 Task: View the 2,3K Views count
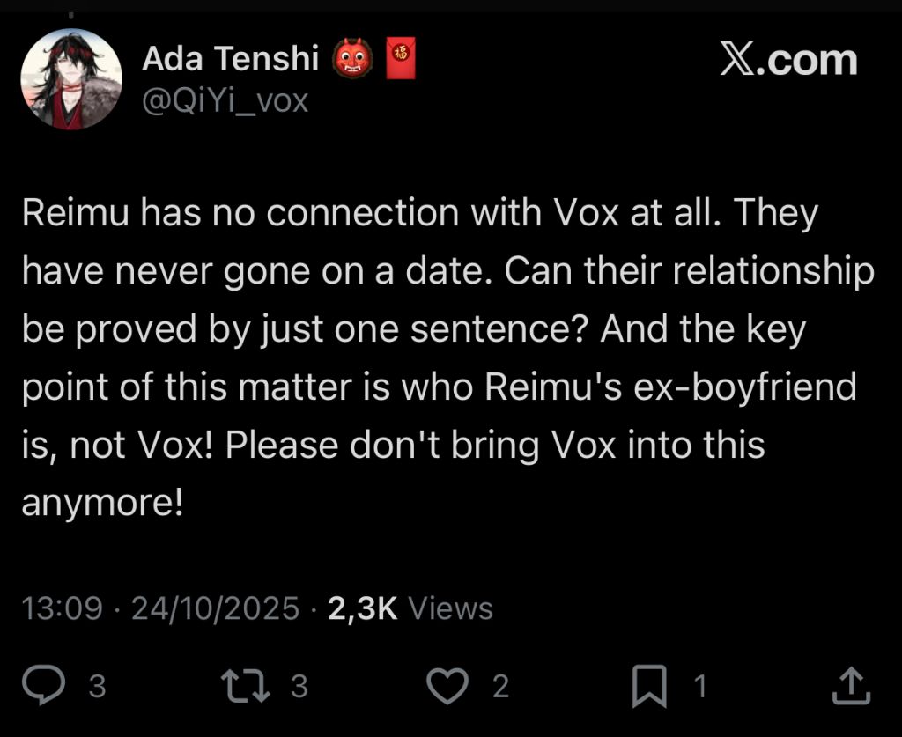(410, 608)
